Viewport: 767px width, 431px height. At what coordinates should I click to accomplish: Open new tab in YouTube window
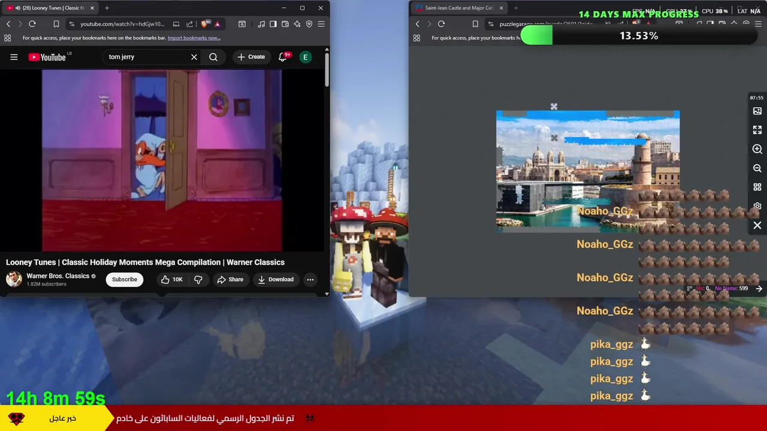(107, 8)
